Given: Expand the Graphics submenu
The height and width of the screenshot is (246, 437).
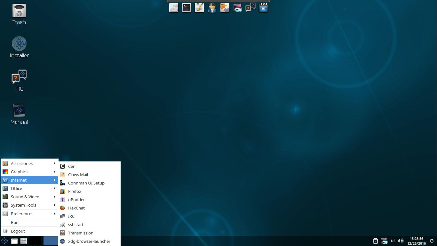Looking at the screenshot, I should click(29, 172).
